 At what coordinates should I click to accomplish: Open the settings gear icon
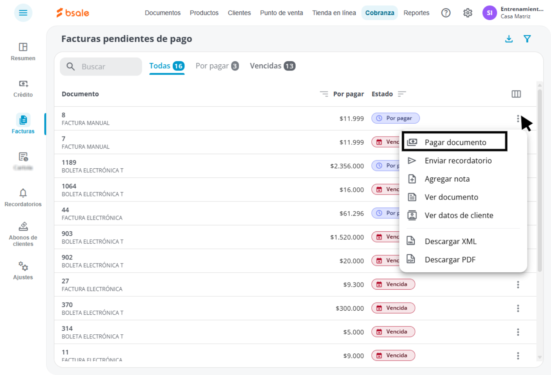468,13
